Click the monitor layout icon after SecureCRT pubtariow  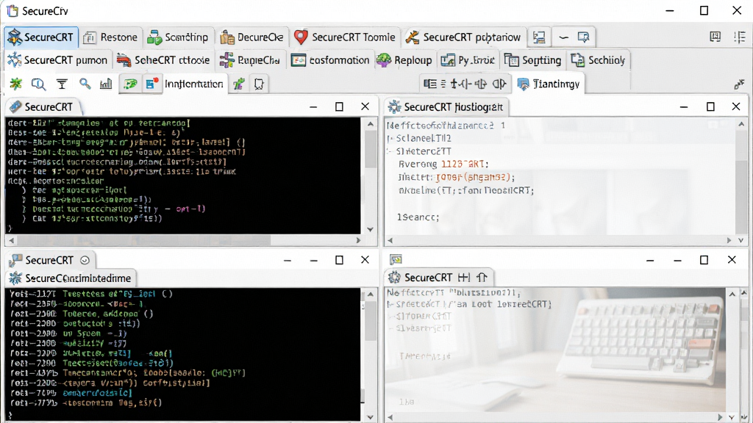539,37
